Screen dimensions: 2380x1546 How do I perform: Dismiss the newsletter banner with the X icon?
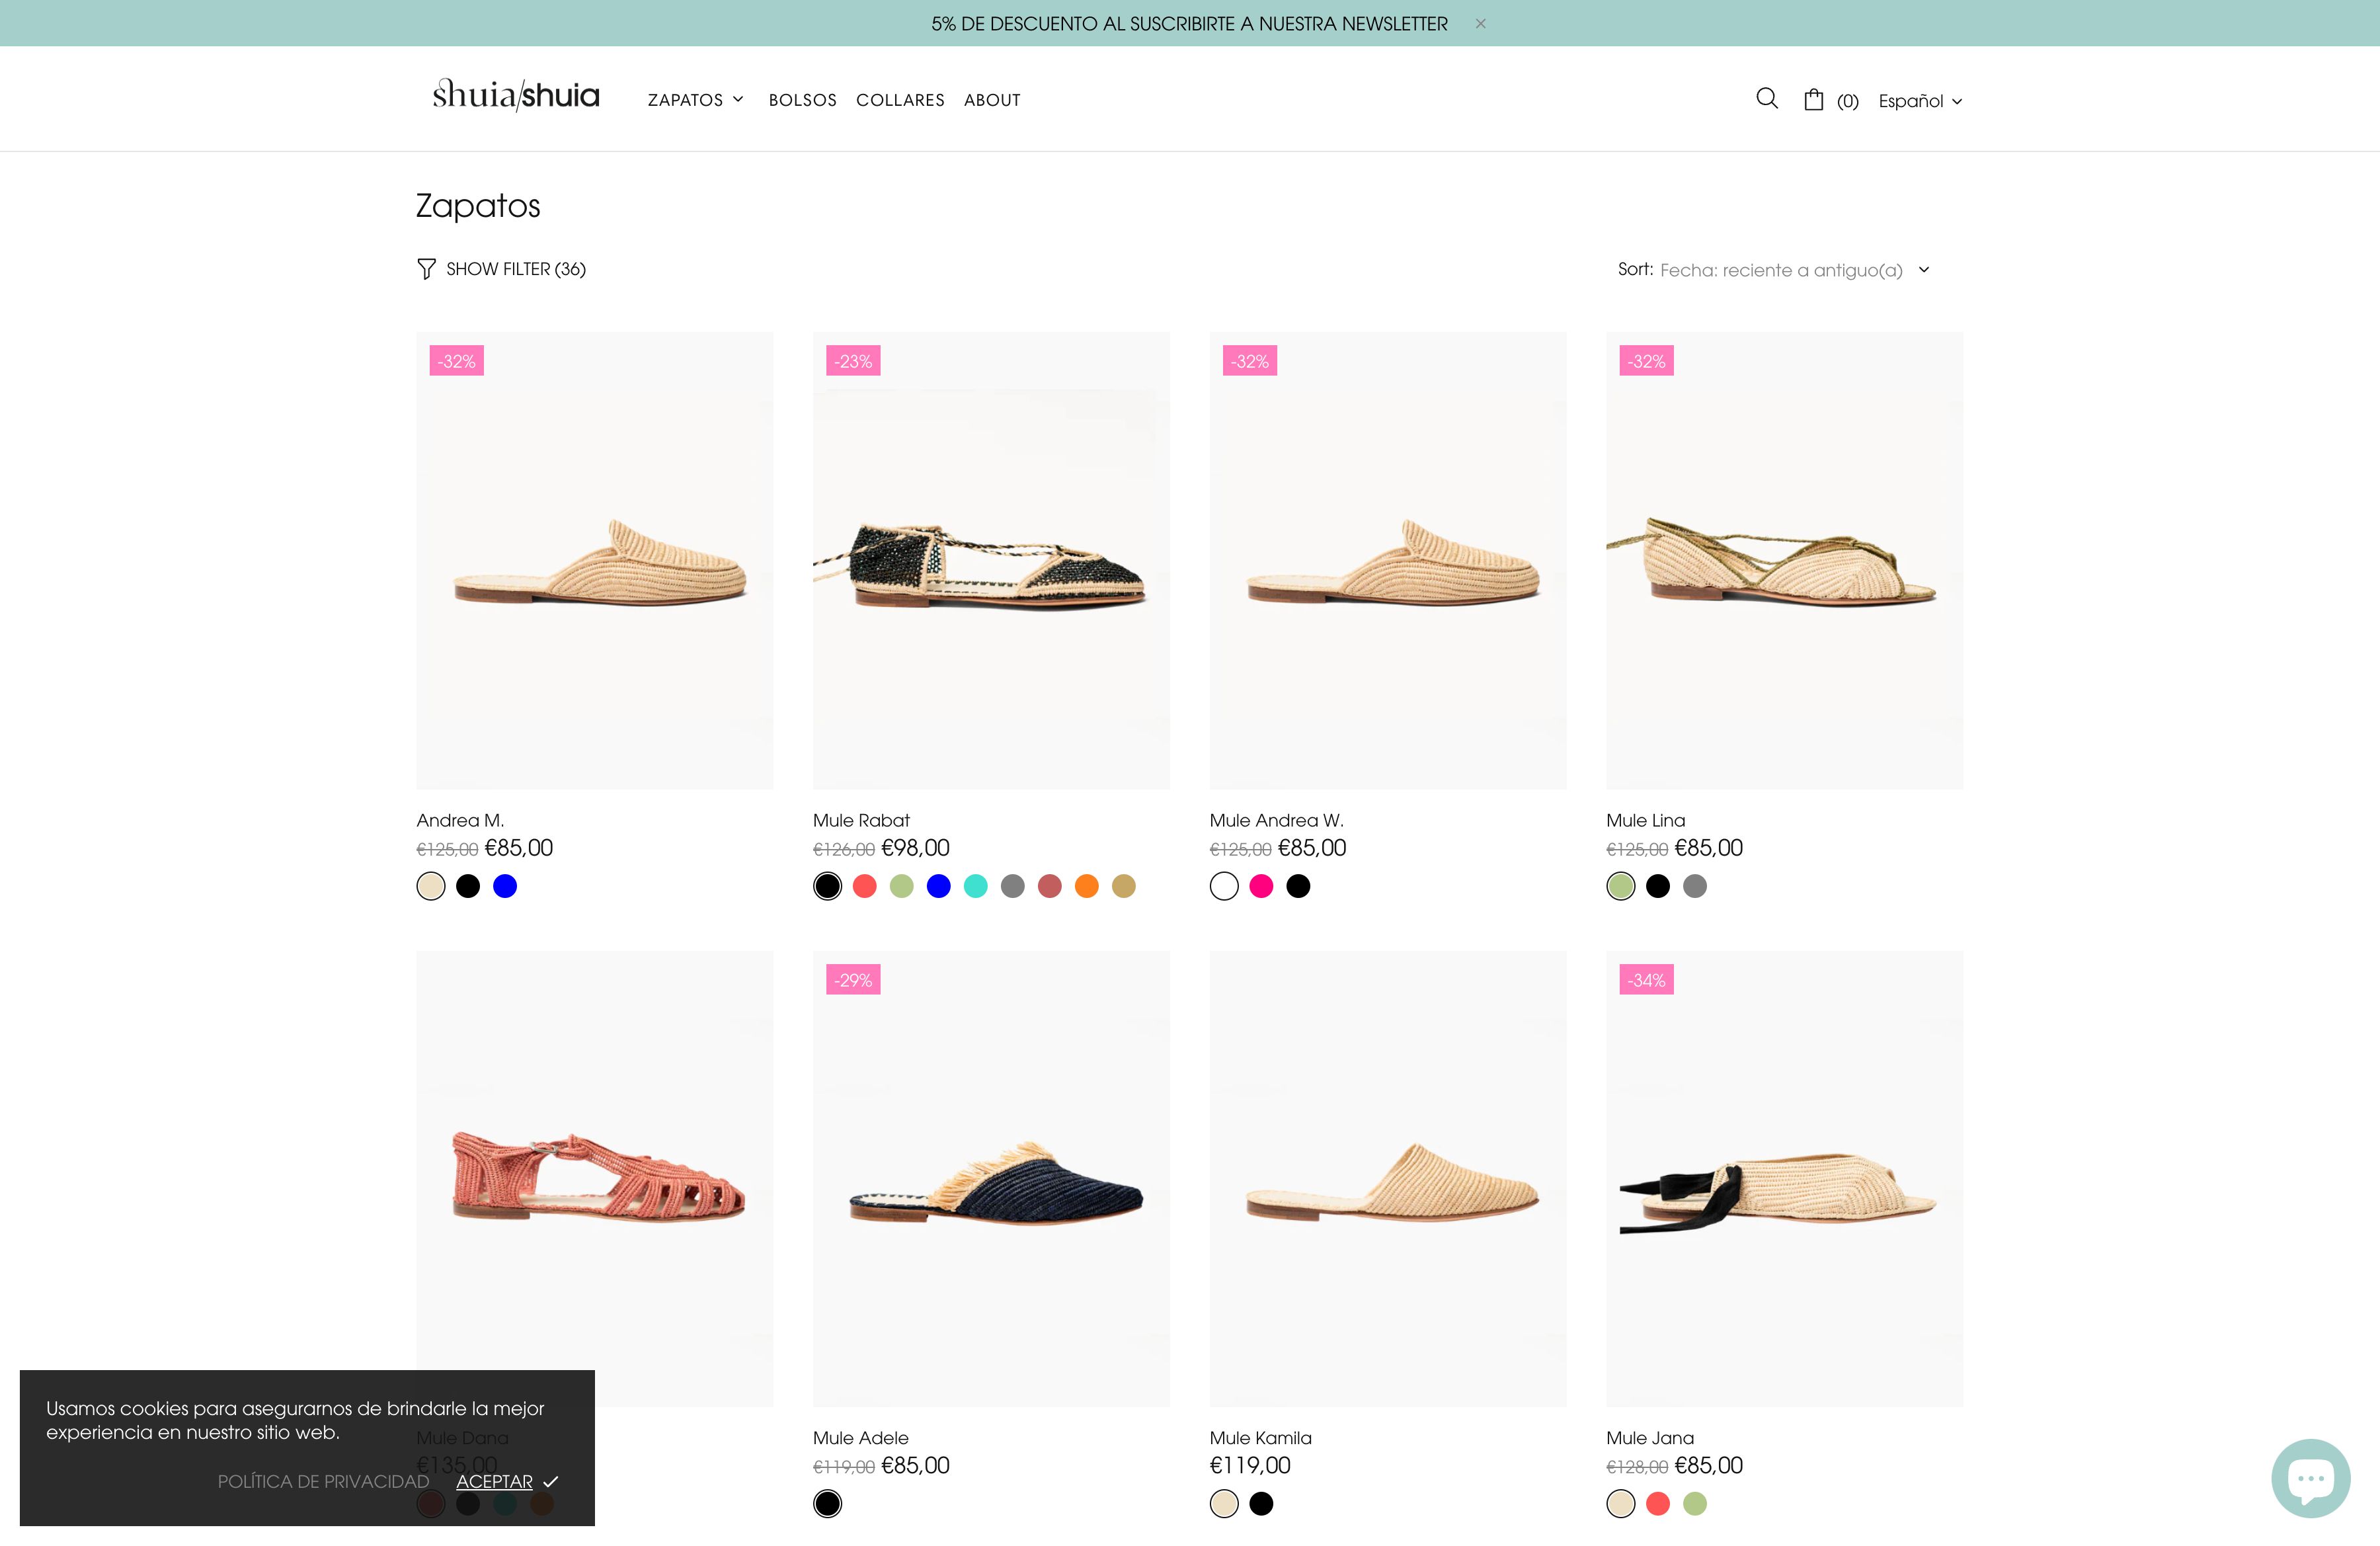[1481, 23]
